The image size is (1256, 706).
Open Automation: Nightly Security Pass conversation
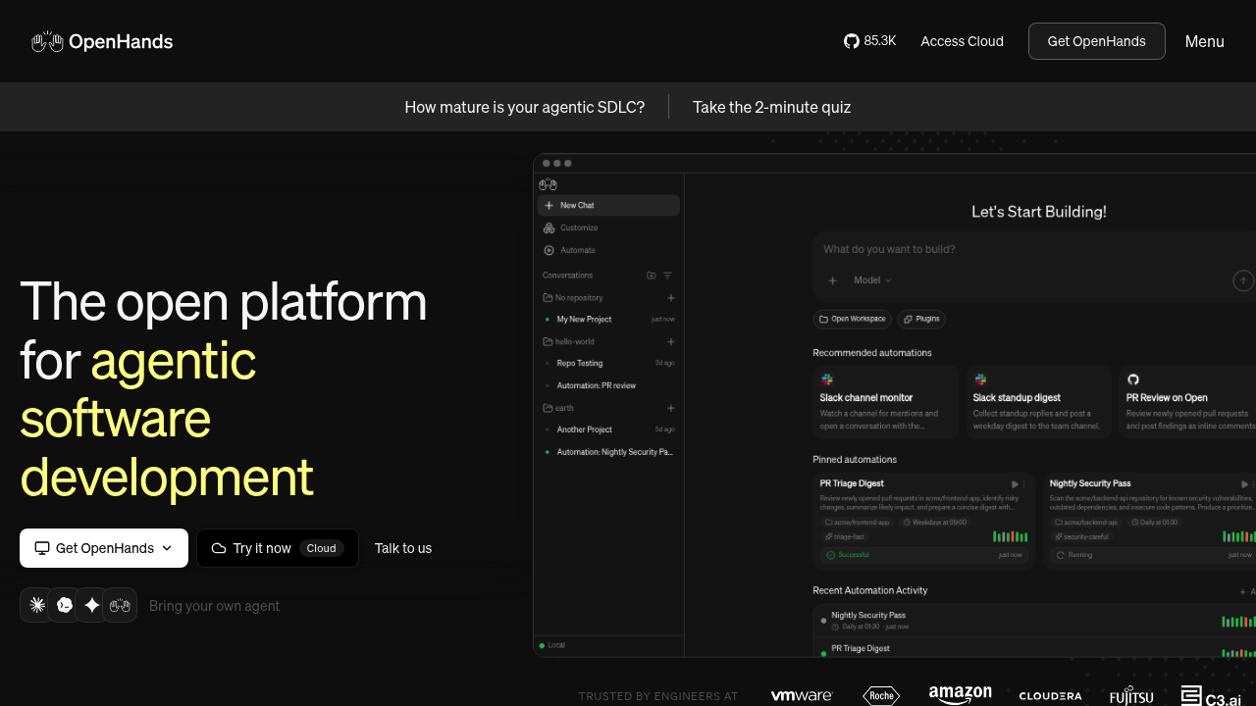[608, 452]
